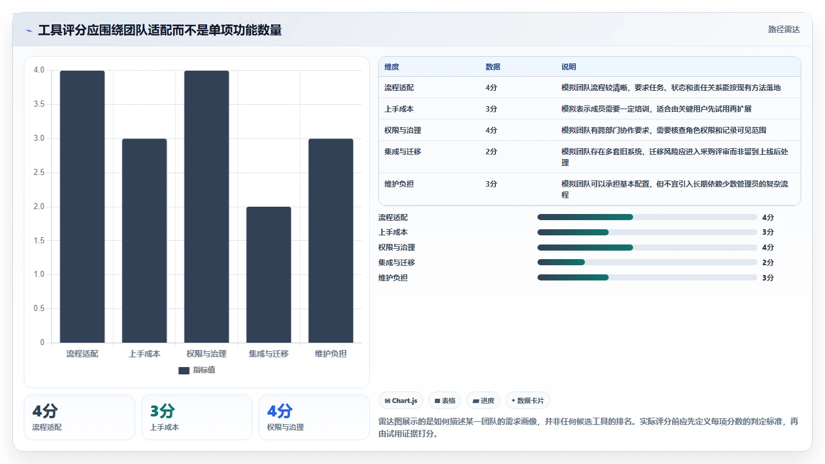Toggle the 指标值 legend swatch

coord(184,370)
